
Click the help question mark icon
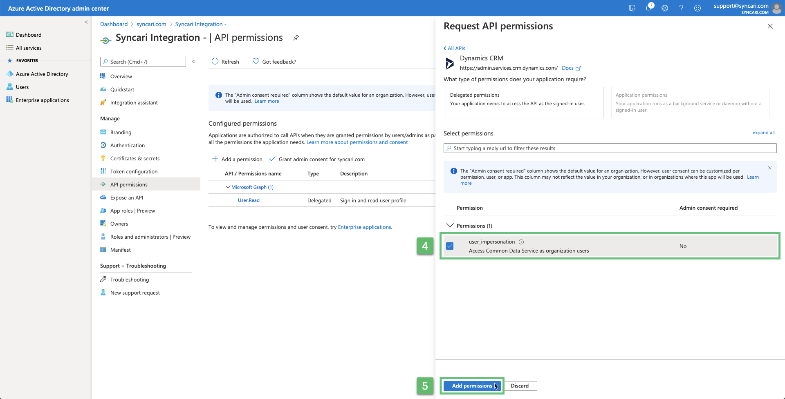(681, 8)
